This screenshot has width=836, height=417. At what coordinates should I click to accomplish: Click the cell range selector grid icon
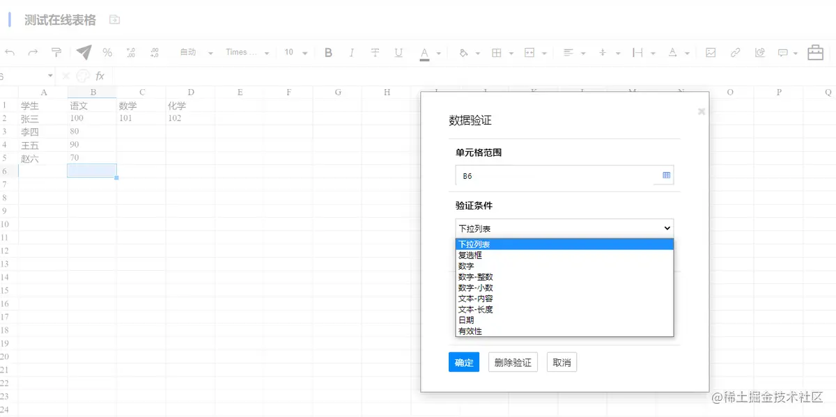666,175
